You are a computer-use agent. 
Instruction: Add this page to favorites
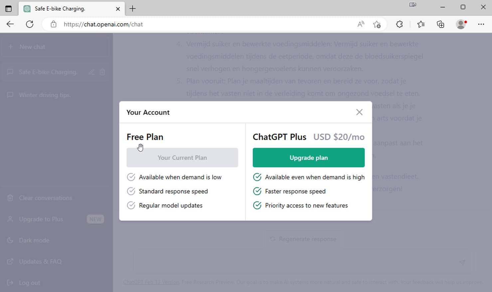[x=377, y=24]
